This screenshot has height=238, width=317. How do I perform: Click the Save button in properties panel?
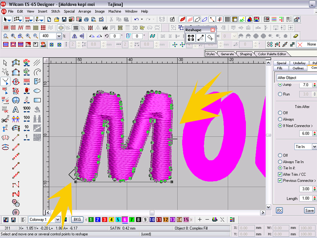tap(309, 211)
